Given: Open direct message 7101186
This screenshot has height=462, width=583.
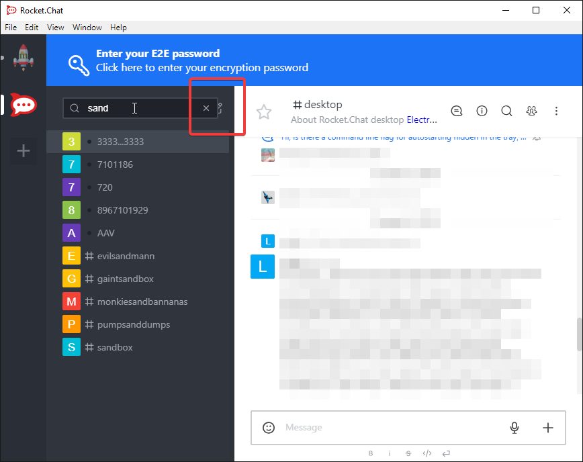Looking at the screenshot, I should 138,165.
